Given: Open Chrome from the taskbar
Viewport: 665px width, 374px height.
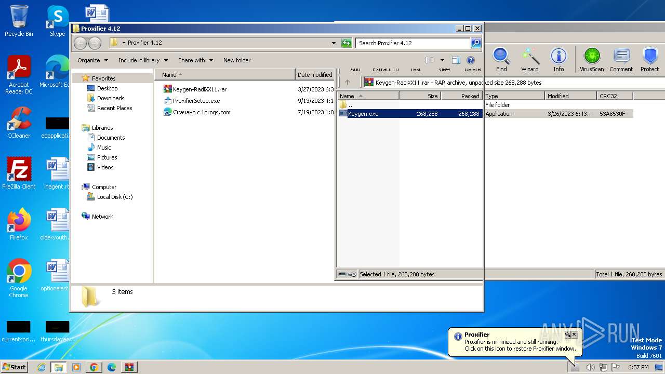Looking at the screenshot, I should coord(94,367).
